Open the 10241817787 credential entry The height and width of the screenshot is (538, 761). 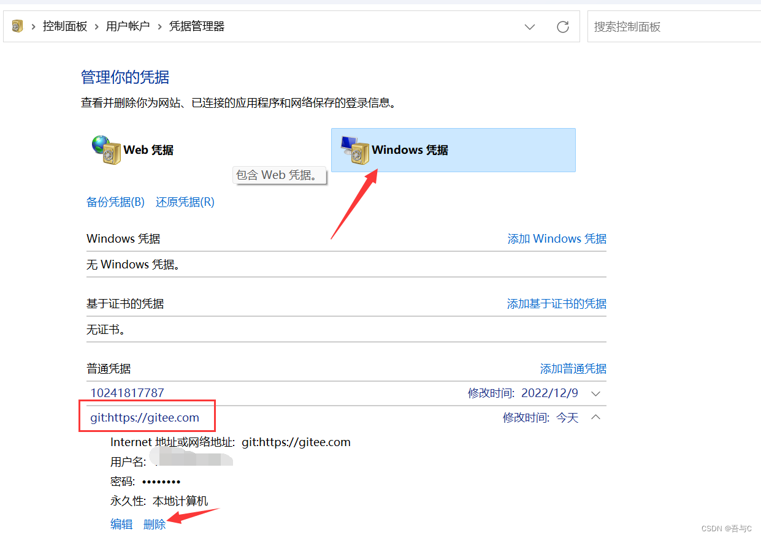pos(128,393)
